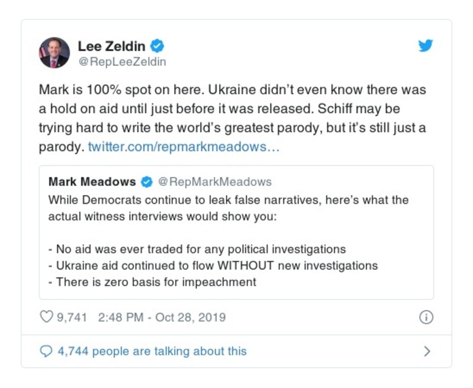Click the 9,741 likes count

click(x=72, y=318)
